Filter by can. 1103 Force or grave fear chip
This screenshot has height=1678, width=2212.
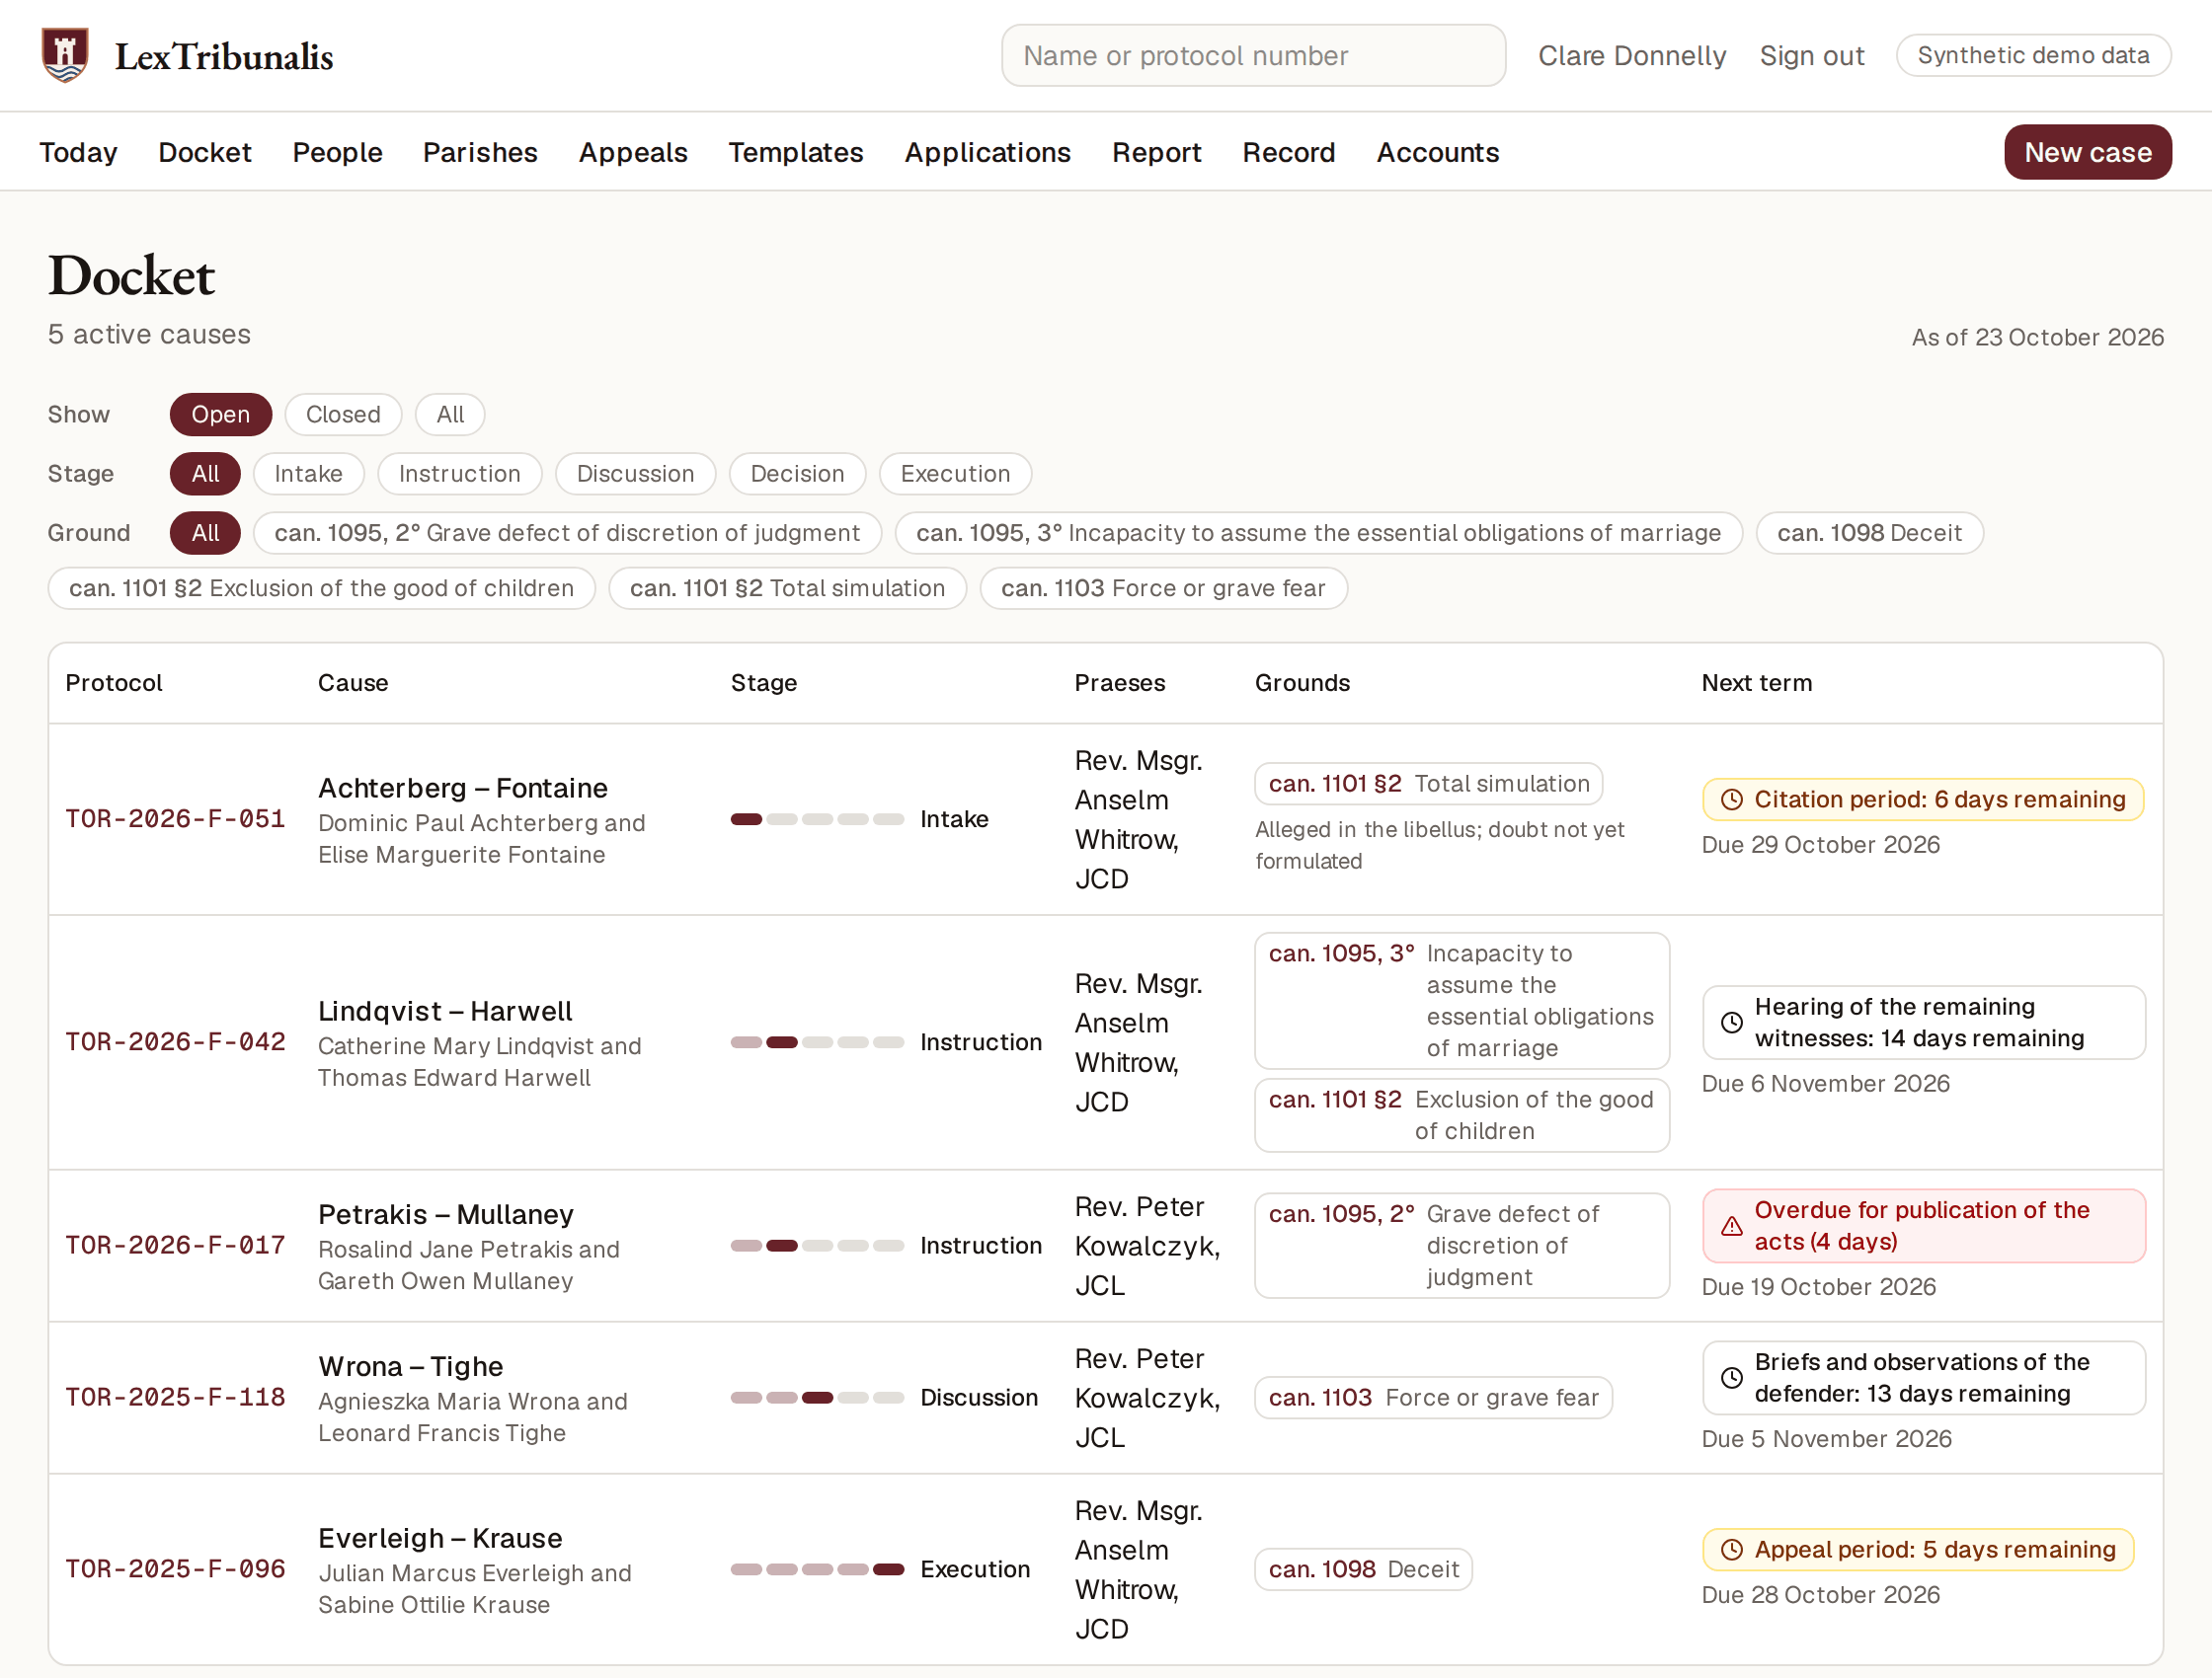click(x=1163, y=588)
